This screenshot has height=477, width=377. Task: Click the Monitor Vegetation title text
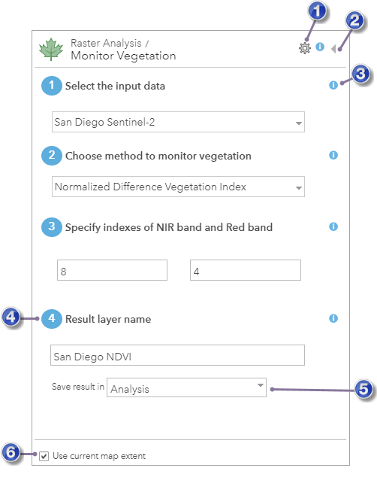pyautogui.click(x=123, y=56)
